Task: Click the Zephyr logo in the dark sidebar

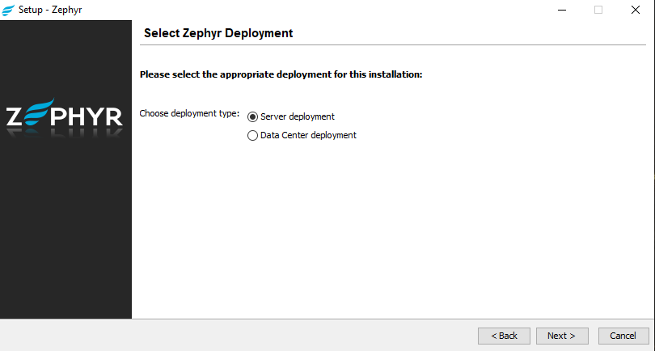Action: [x=65, y=116]
